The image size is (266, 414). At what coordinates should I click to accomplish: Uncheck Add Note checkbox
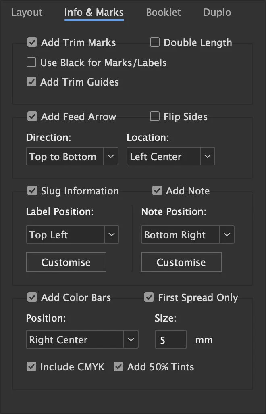point(157,190)
